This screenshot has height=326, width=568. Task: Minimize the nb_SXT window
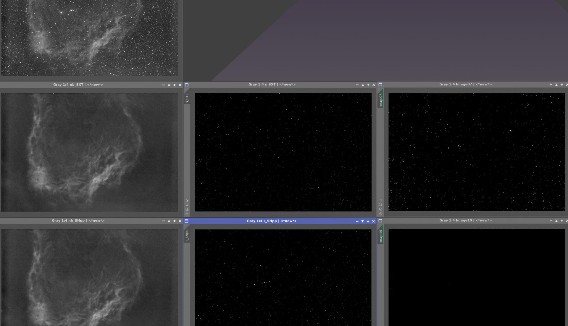164,85
